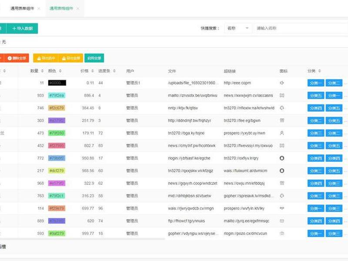This screenshot has width=348, height=261.
Task: Click the 分类四 tag in the row with quantity 746
Action: tap(316, 108)
